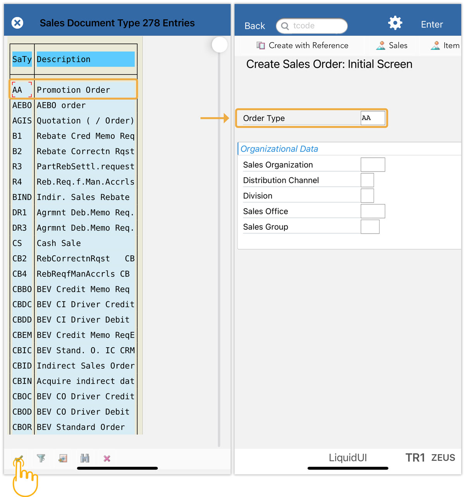Click the Distribution Channel input field

(367, 180)
